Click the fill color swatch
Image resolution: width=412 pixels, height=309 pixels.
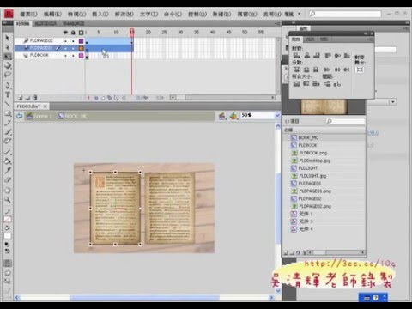pos(8,236)
